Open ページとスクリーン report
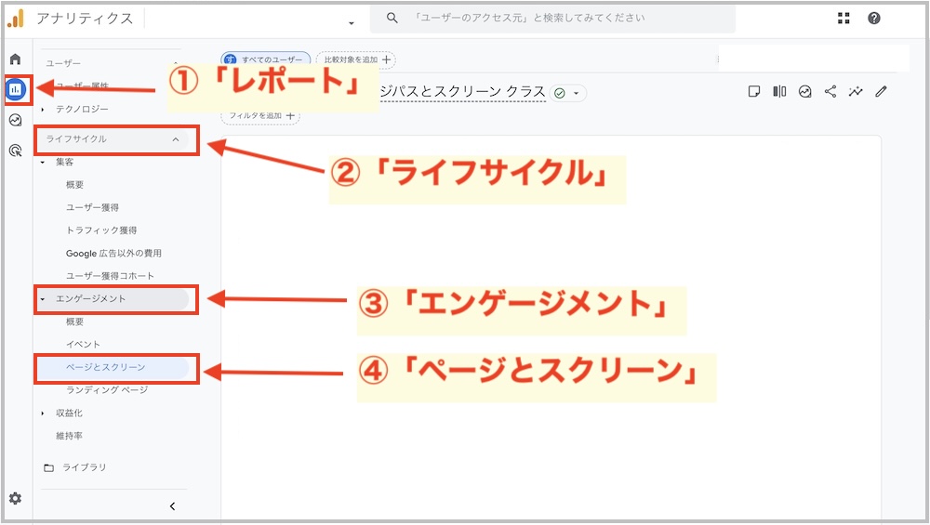Image resolution: width=930 pixels, height=525 pixels. pyautogui.click(x=106, y=367)
